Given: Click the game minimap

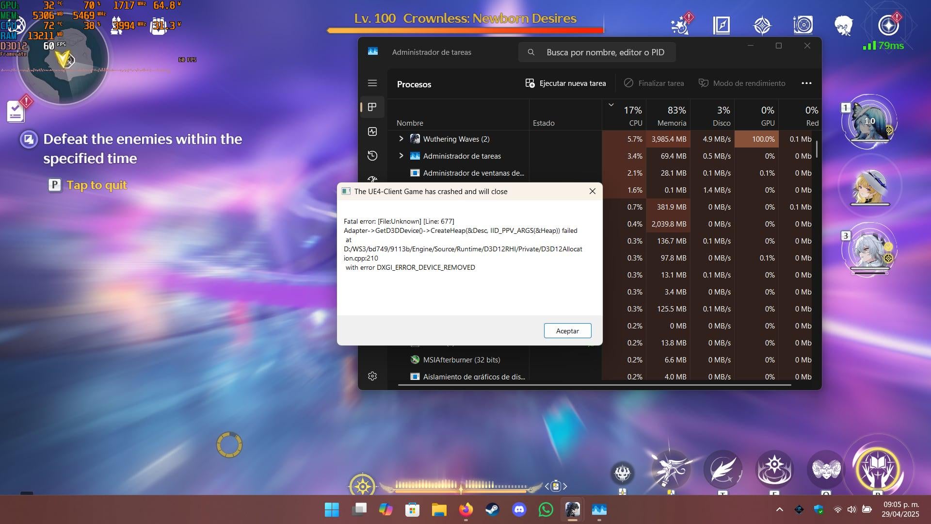Looking at the screenshot, I should pos(63,59).
